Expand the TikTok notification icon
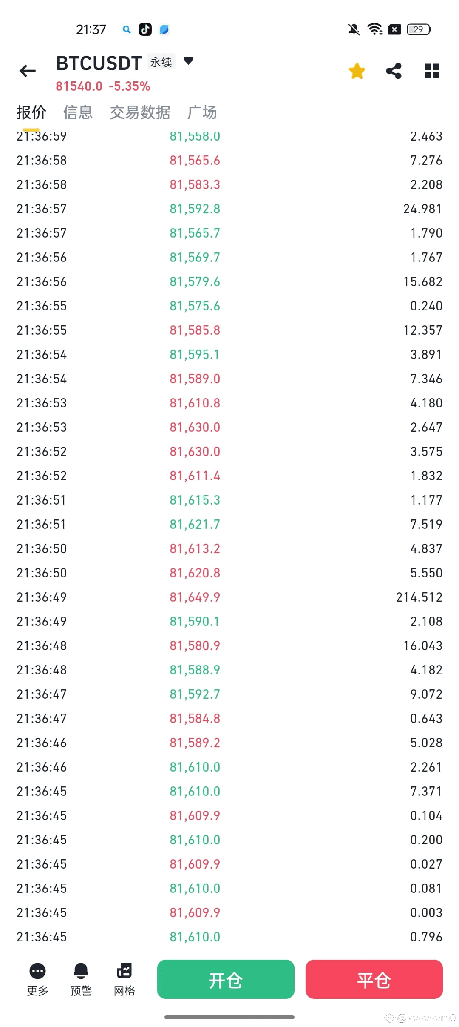This screenshot has width=459, height=1027. [x=144, y=29]
